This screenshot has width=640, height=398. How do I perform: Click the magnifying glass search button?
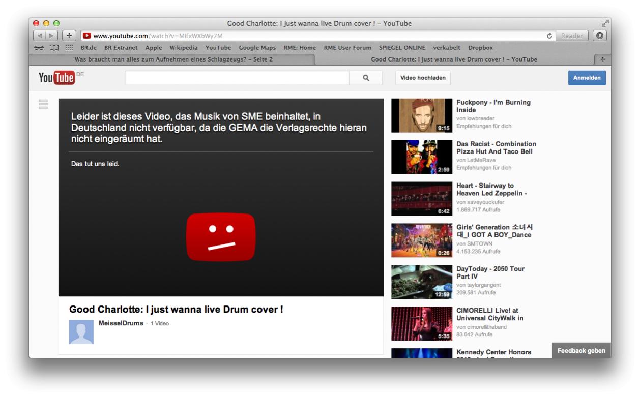tap(366, 78)
